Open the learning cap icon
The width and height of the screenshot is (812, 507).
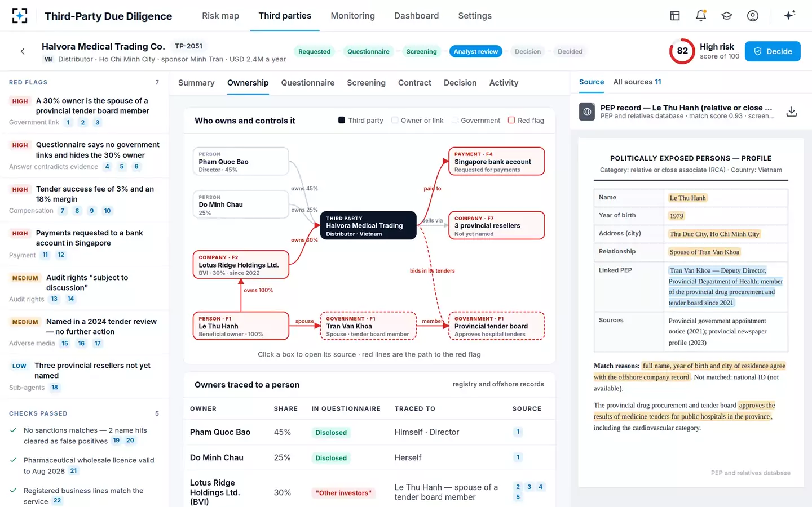(727, 16)
